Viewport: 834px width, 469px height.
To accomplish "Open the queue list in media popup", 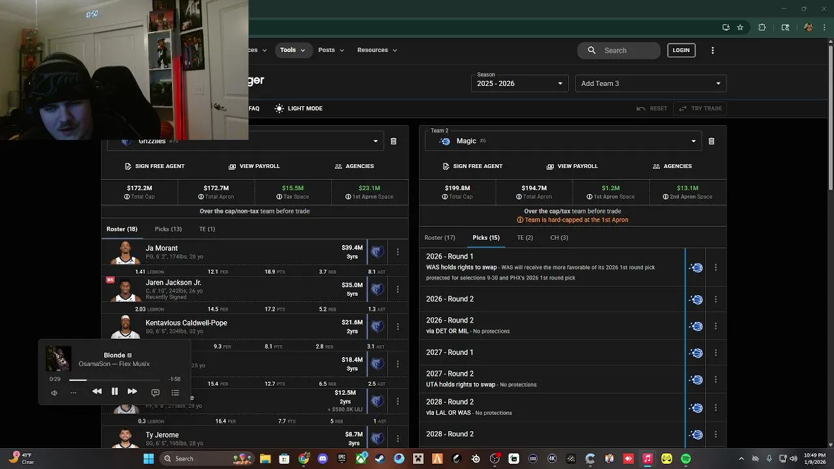I will (x=175, y=392).
